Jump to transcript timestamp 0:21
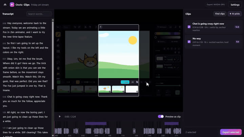The width and height of the screenshot is (244, 137). [4, 59]
